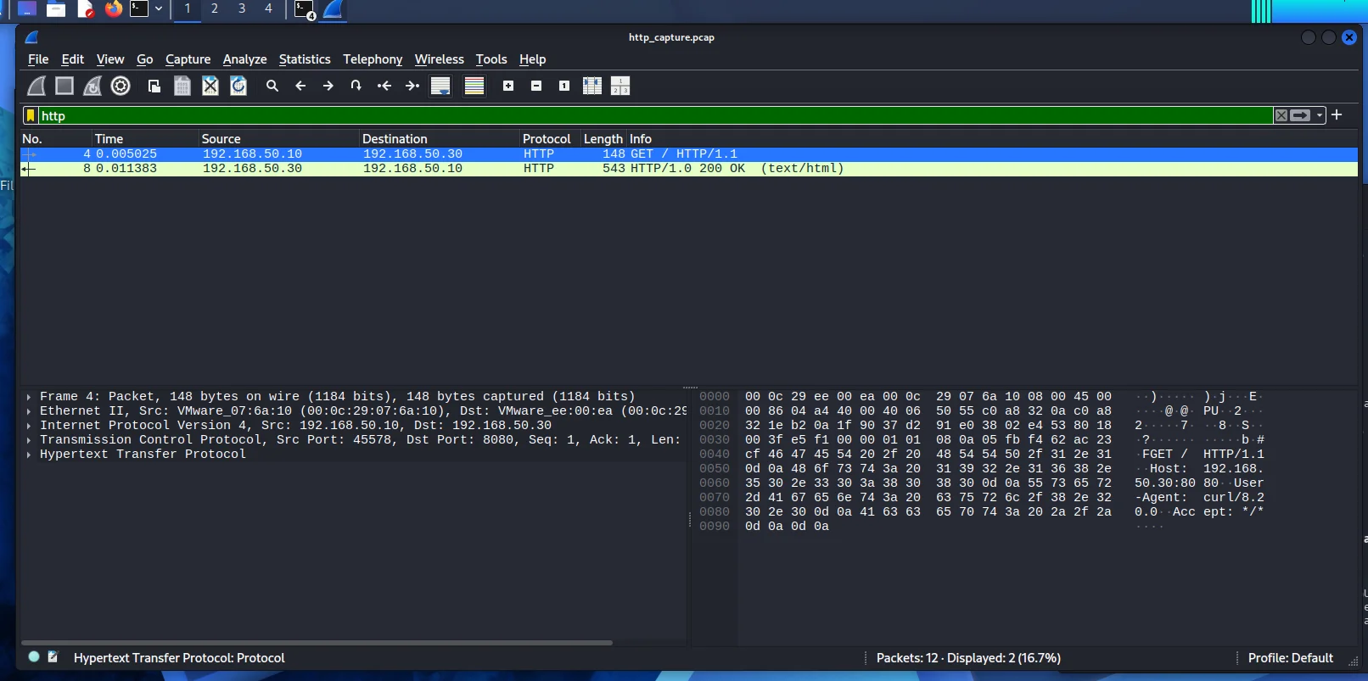Reset text to normal size
1368x681 pixels.
564,86
